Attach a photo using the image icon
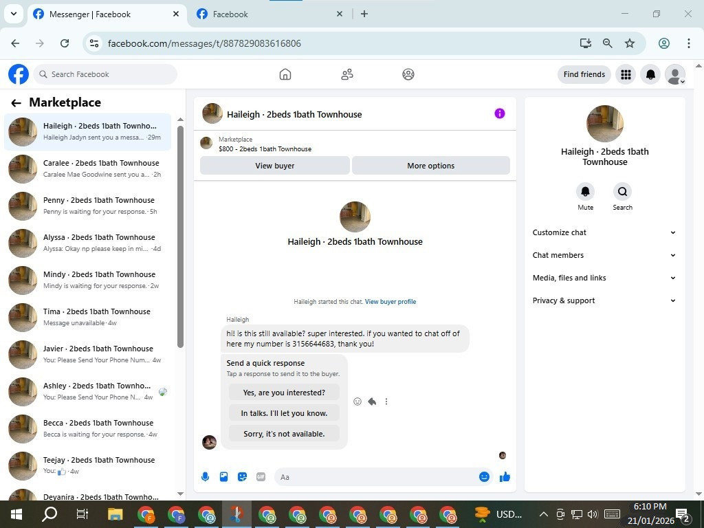 [x=223, y=477]
